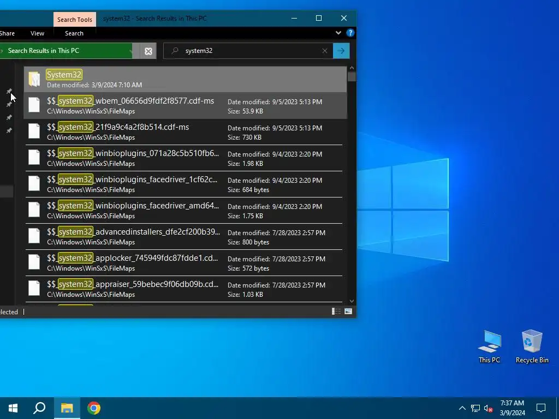
Task: Select the winbioplugins_071a28c5b510fb6 file
Action: pos(184,158)
